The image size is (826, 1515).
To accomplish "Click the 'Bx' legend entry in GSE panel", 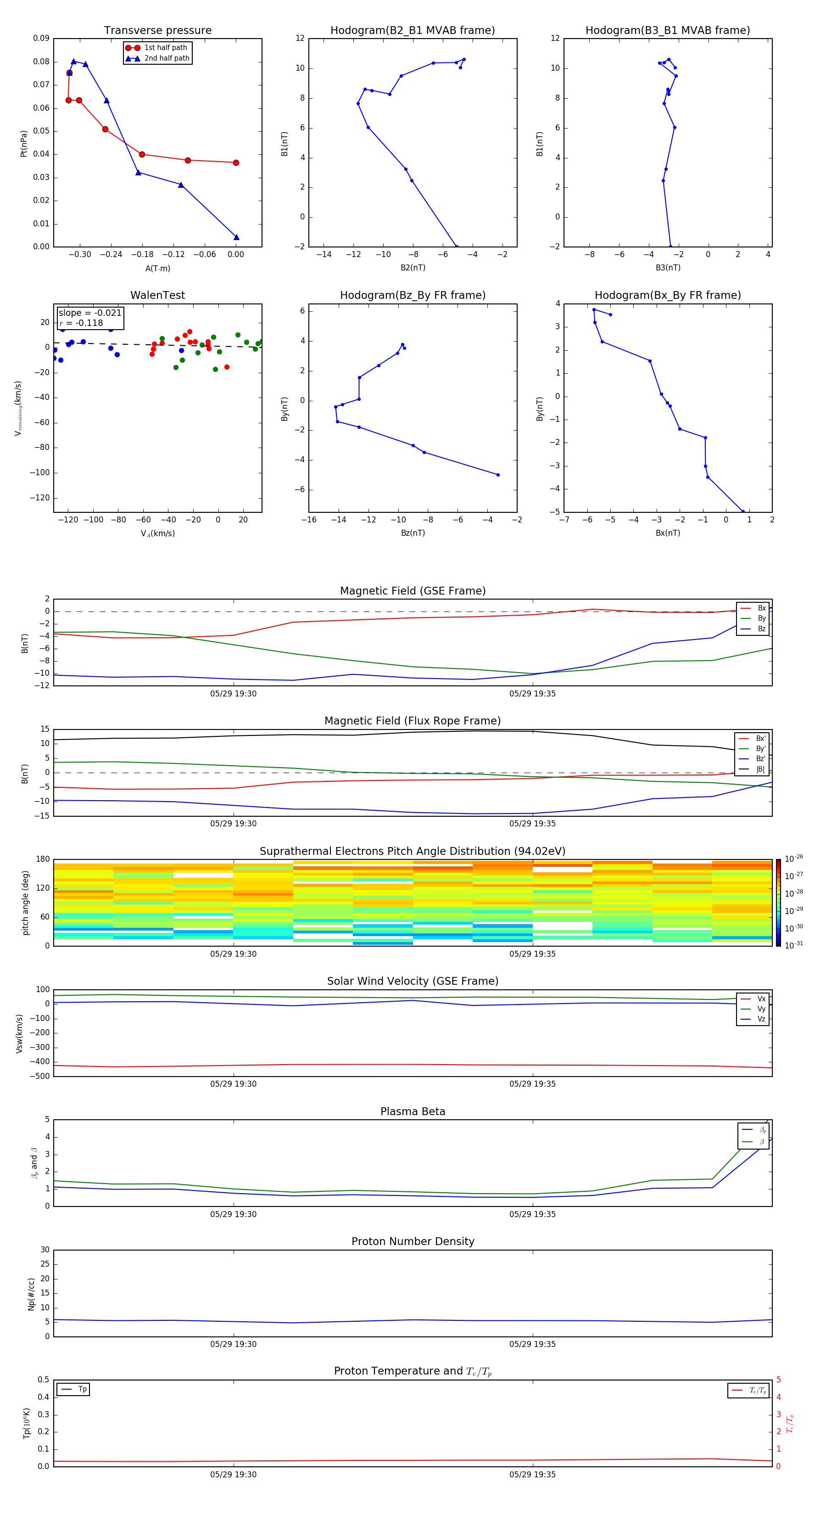I will pos(753,608).
